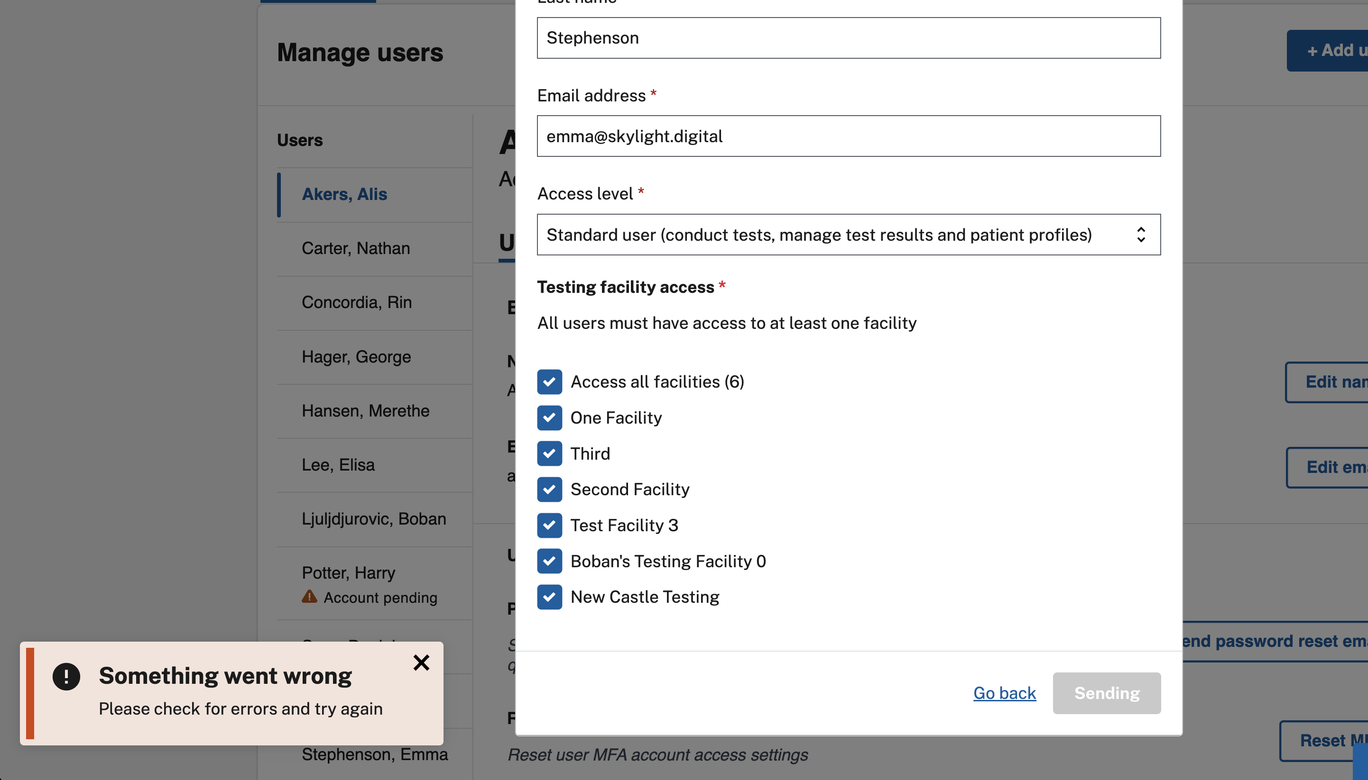1368x780 pixels.
Task: Disable access to Third facility
Action: click(x=549, y=453)
